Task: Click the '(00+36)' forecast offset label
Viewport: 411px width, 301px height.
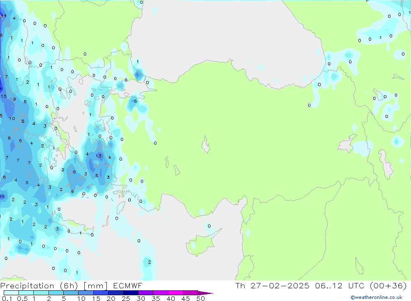Action: 388,286
